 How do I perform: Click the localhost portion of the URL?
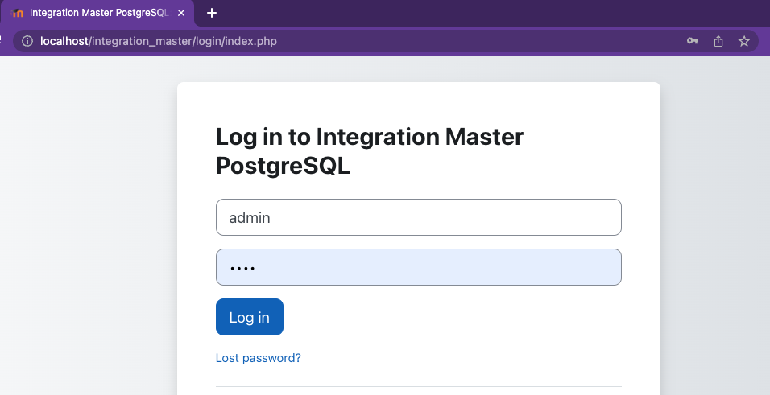point(64,41)
